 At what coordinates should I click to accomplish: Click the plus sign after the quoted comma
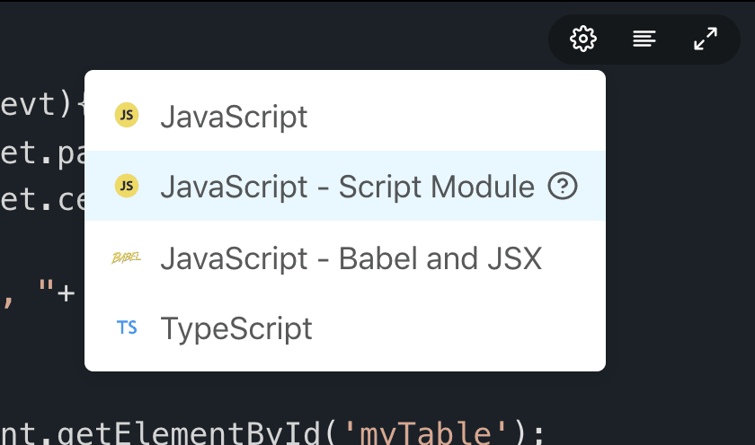tap(66, 293)
